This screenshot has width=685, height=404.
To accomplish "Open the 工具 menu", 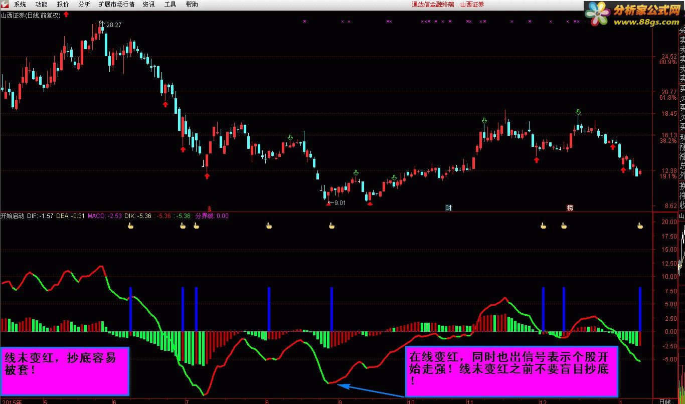I will (x=170, y=5).
